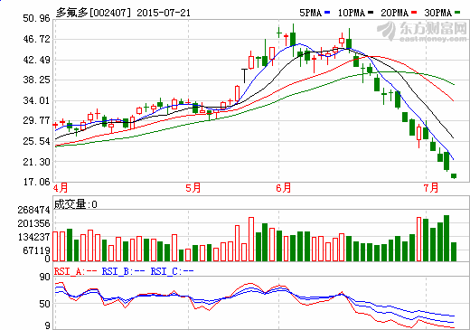Click the 201356 volume axis label
The width and height of the screenshot is (470, 330).
pyautogui.click(x=33, y=223)
